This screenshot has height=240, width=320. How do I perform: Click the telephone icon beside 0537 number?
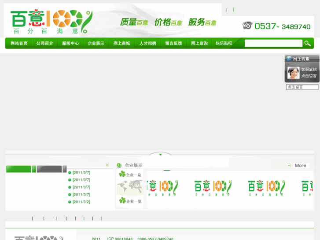pos(247,26)
